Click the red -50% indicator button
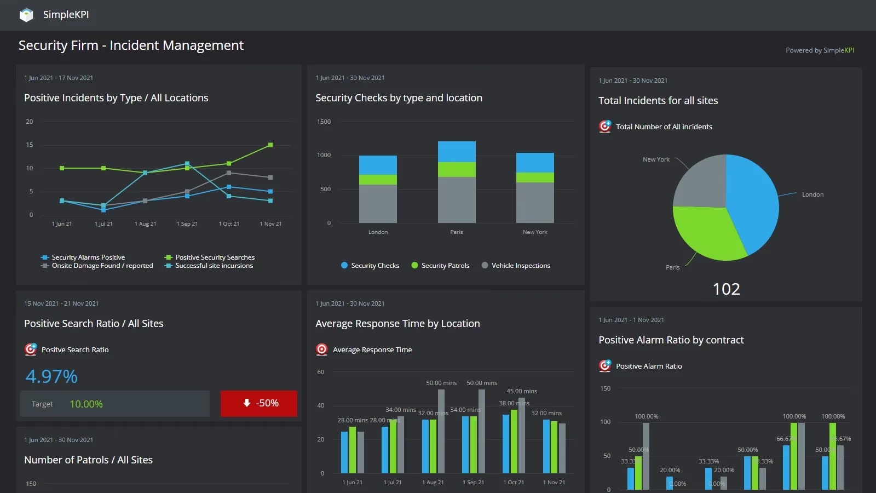Viewport: 876px width, 493px height. tap(258, 403)
